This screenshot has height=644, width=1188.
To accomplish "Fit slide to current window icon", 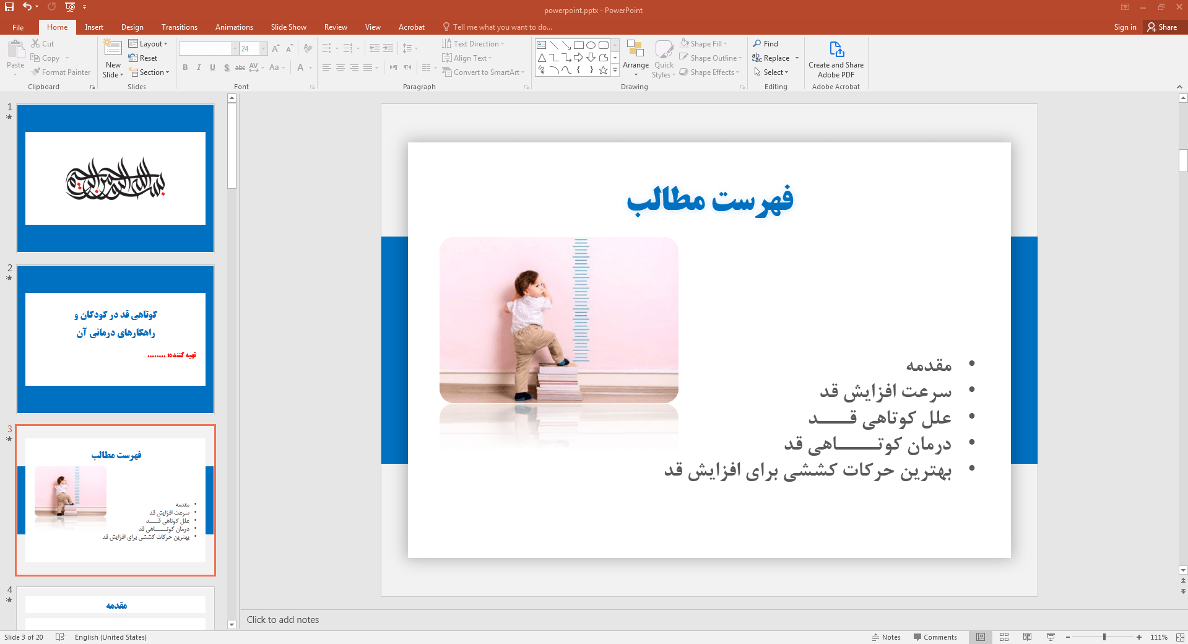I will [x=1180, y=637].
